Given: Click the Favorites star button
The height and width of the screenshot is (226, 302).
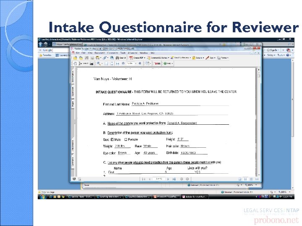Looking at the screenshot, I should click(45, 55).
